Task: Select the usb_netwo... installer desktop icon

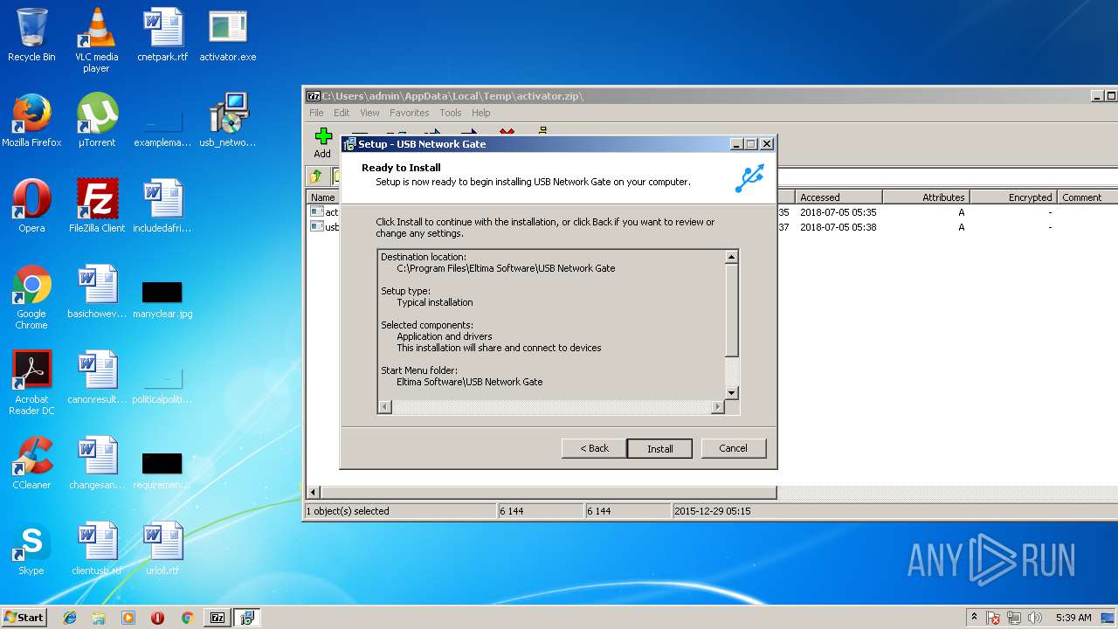Action: pyautogui.click(x=228, y=121)
